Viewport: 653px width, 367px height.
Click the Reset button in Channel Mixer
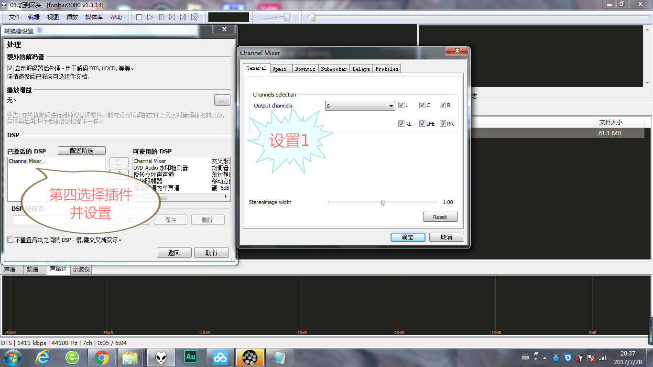pyautogui.click(x=440, y=217)
